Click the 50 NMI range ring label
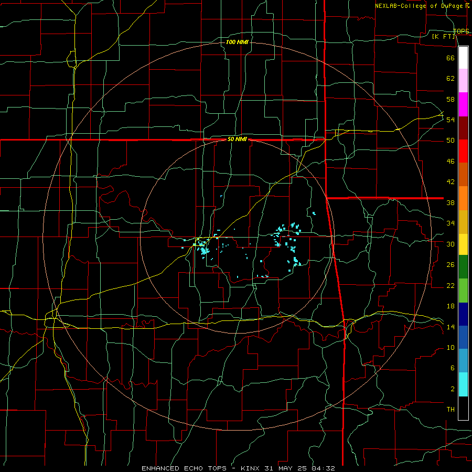Image resolution: width=472 pixels, height=472 pixels. [237, 139]
